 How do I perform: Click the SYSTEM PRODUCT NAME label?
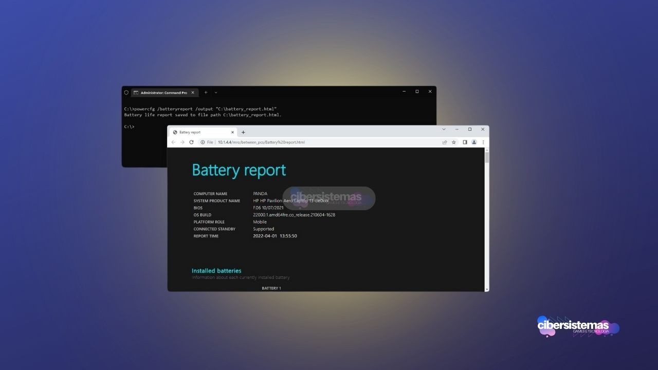[217, 201]
